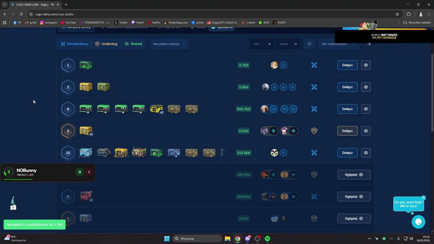
Task: Toggle the eye preview for the 2.73zł battle
Action: [x=366, y=65]
